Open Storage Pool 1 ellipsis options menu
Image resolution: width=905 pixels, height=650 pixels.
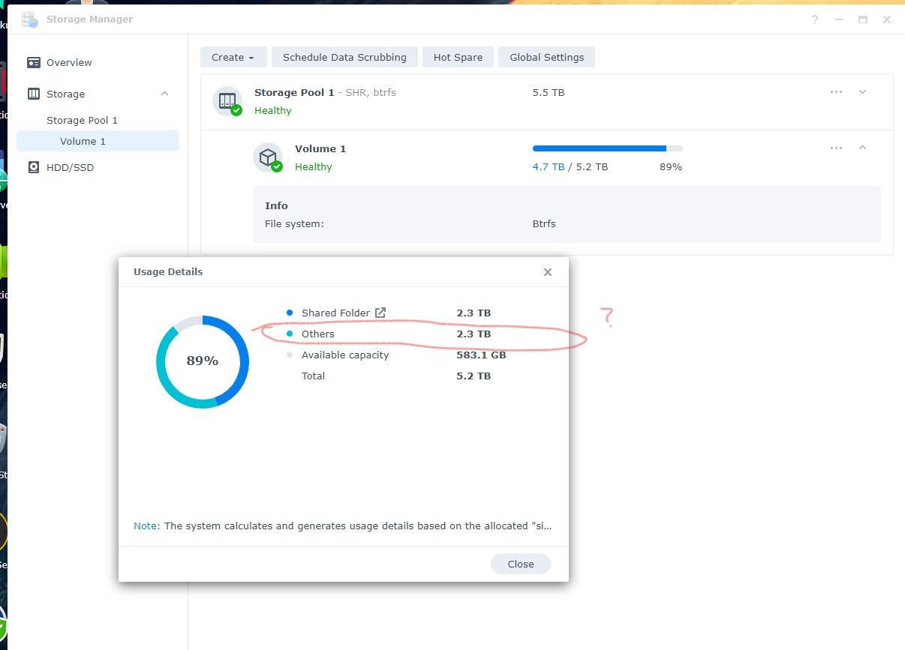pyautogui.click(x=836, y=91)
